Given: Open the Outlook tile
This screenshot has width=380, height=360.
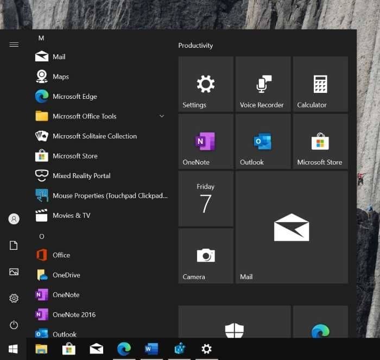Looking at the screenshot, I should 263,142.
